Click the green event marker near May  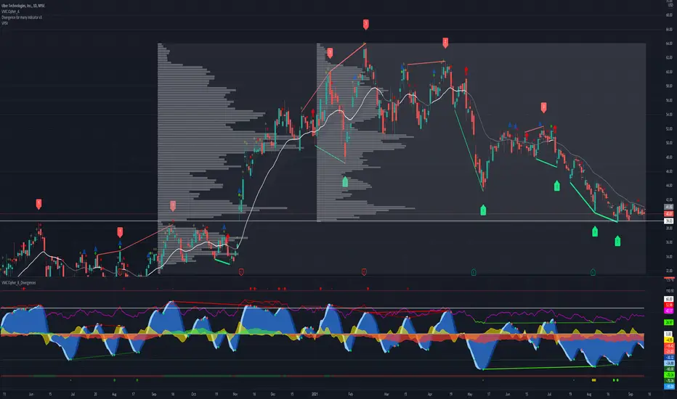tap(474, 272)
